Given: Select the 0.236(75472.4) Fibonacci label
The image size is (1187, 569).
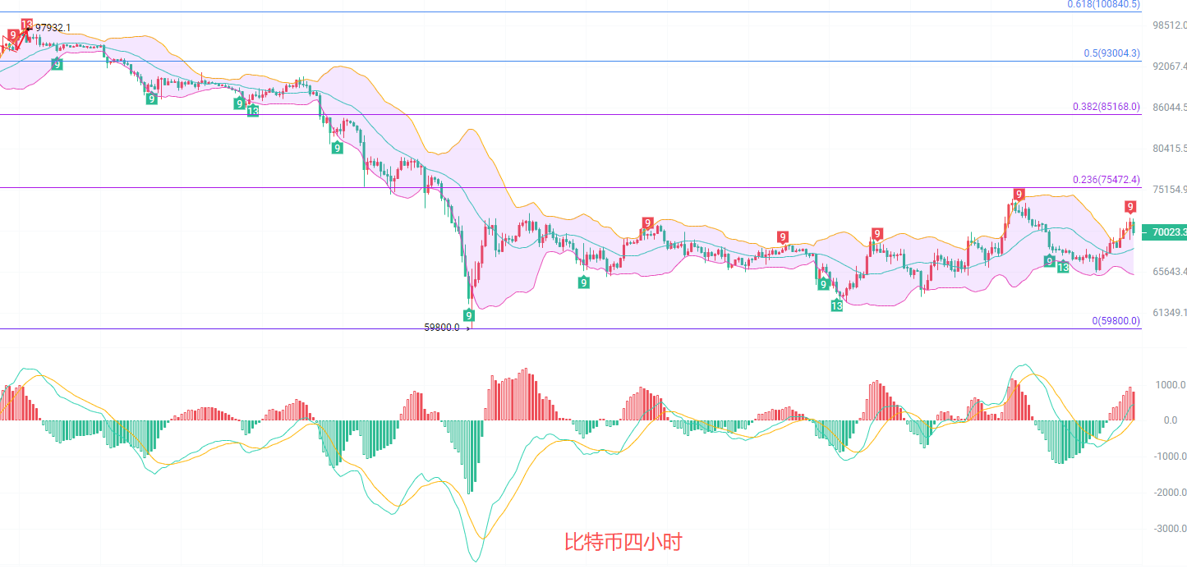Looking at the screenshot, I should pyautogui.click(x=1106, y=180).
